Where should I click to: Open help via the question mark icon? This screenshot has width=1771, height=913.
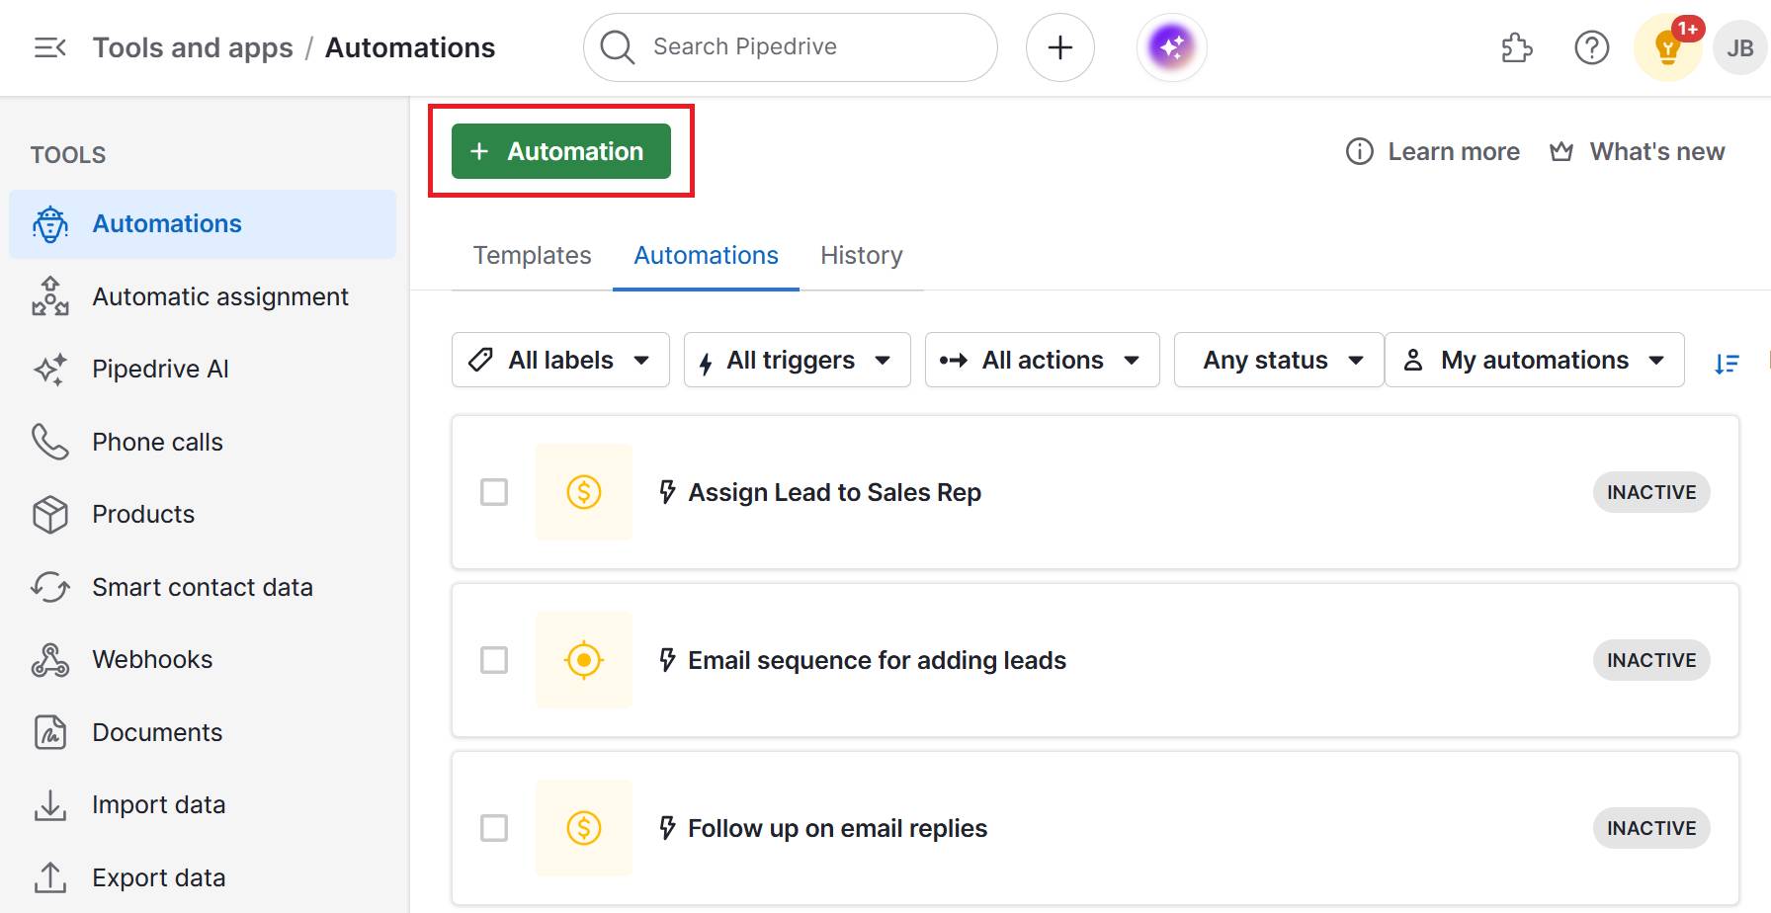point(1590,47)
